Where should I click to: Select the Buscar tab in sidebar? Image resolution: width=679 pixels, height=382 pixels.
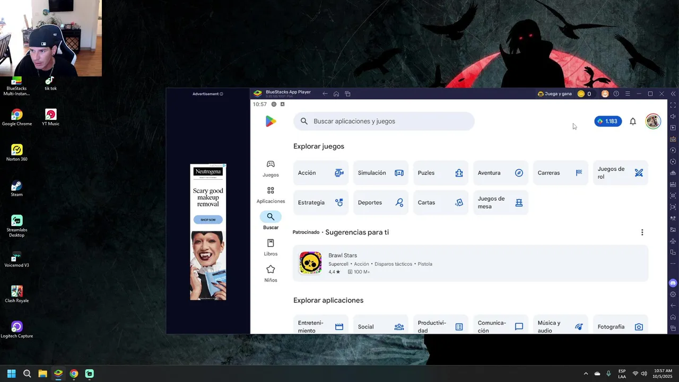click(271, 221)
